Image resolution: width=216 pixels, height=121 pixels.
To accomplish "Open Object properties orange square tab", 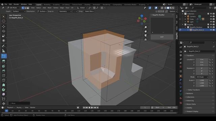I will pyautogui.click(x=181, y=76).
